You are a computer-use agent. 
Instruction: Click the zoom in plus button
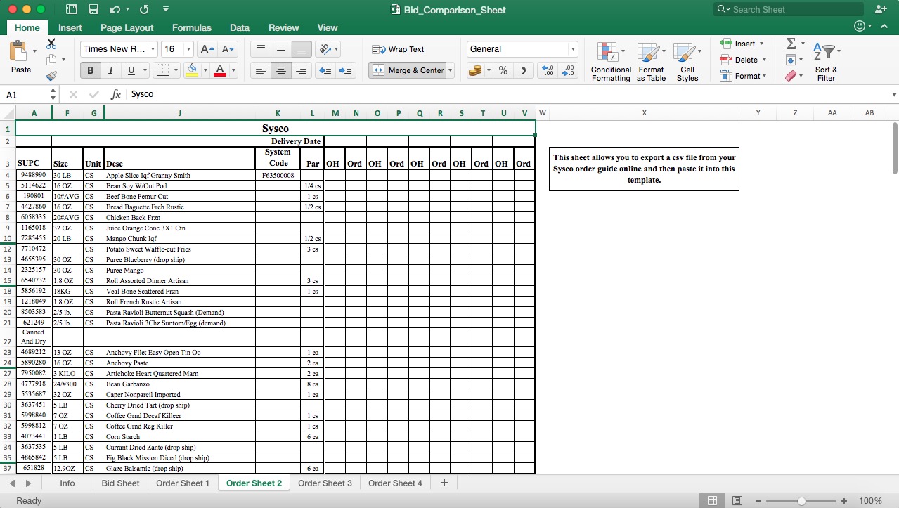point(844,501)
